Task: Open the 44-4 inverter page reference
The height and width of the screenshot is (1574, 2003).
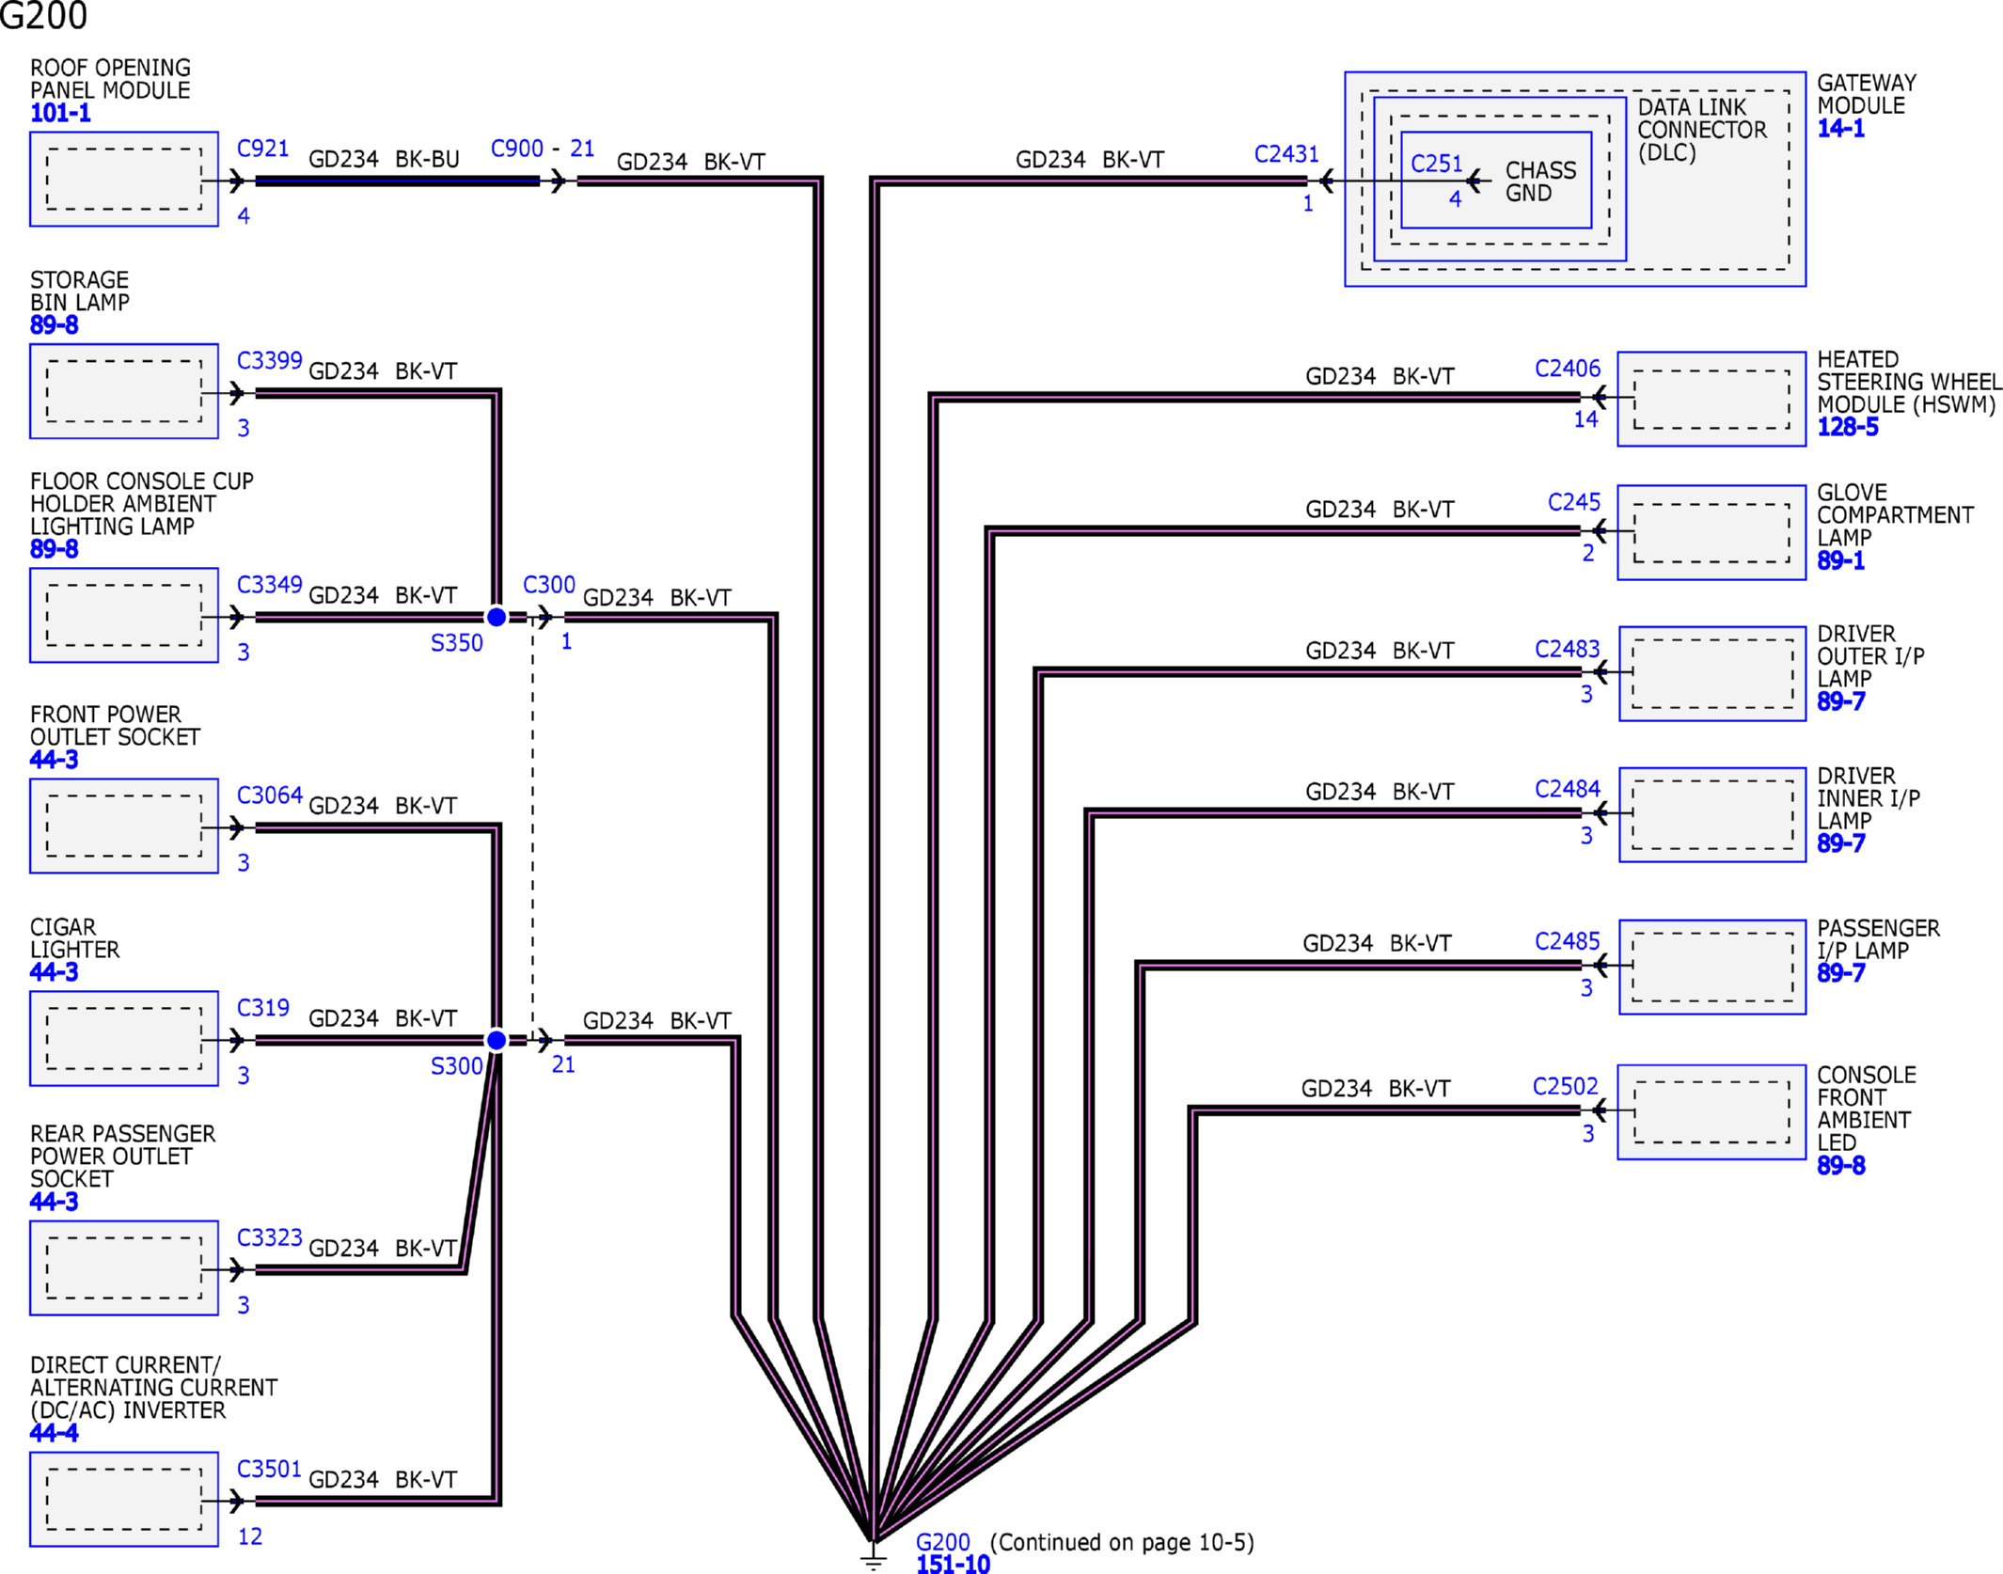Action: pos(54,1433)
